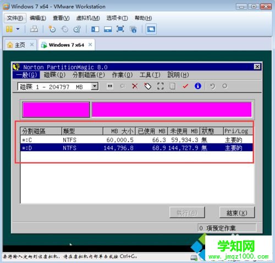Click the 狀態 column header
The width and height of the screenshot is (275, 263).
212,131
